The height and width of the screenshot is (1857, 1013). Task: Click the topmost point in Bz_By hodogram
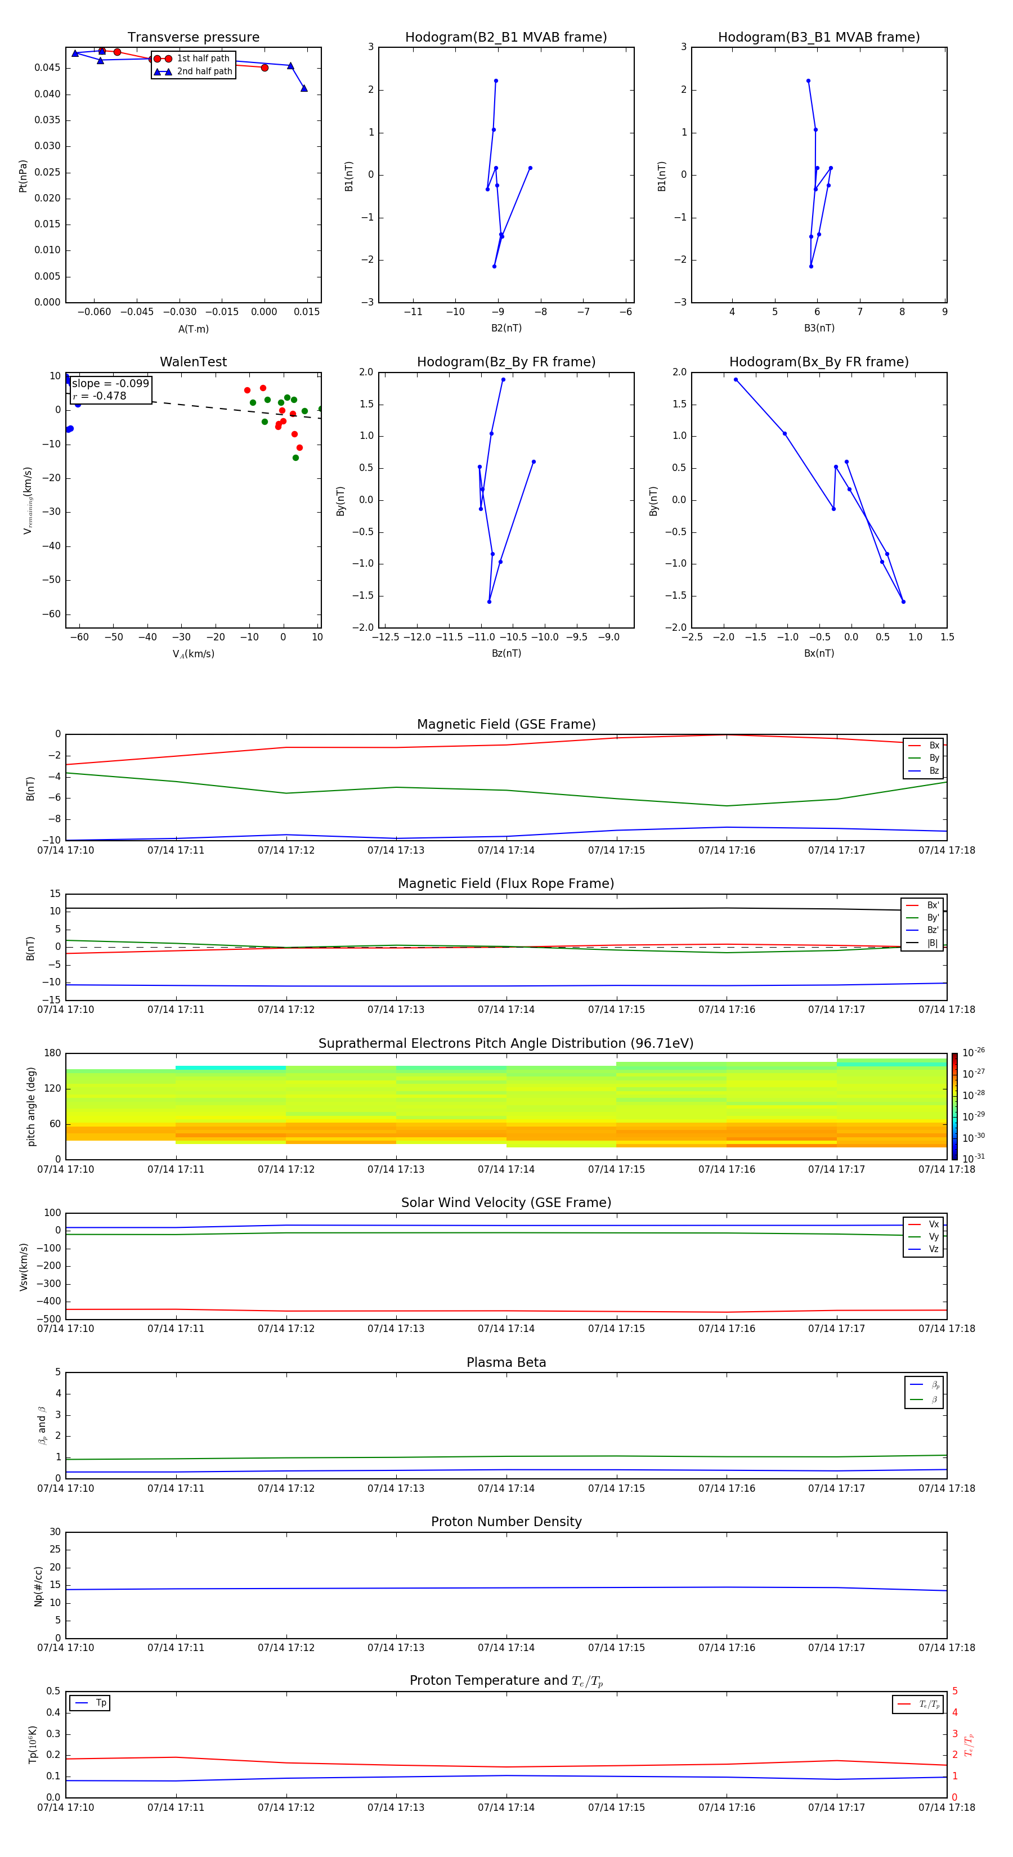pyautogui.click(x=503, y=379)
